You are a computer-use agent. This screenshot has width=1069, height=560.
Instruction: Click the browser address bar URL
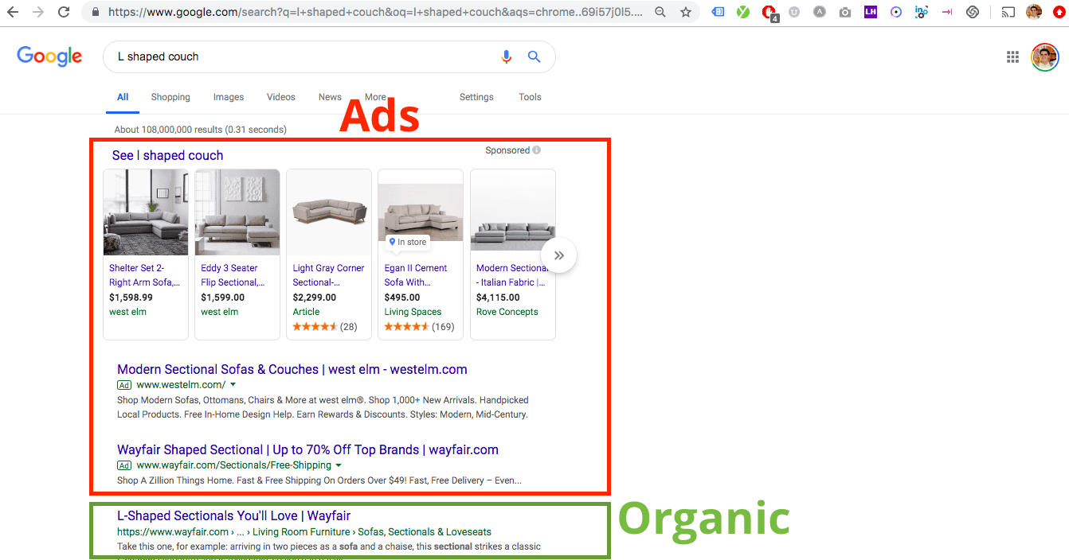coord(374,12)
